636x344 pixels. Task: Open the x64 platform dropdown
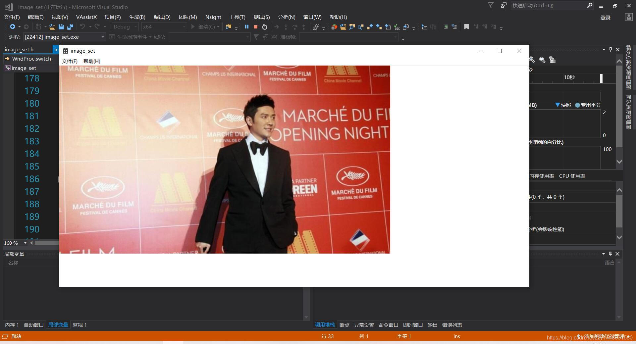164,27
